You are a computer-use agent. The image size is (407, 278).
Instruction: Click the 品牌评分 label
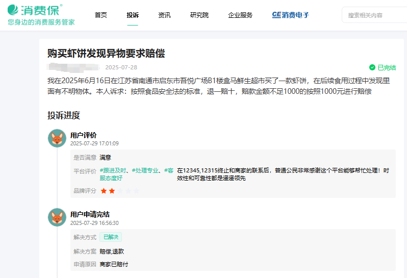tap(85, 191)
